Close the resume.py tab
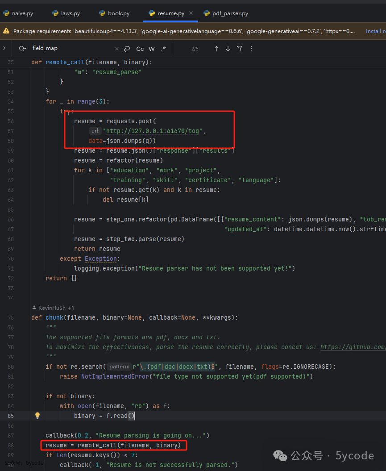Image resolution: width=386 pixels, height=471 pixels. (191, 13)
